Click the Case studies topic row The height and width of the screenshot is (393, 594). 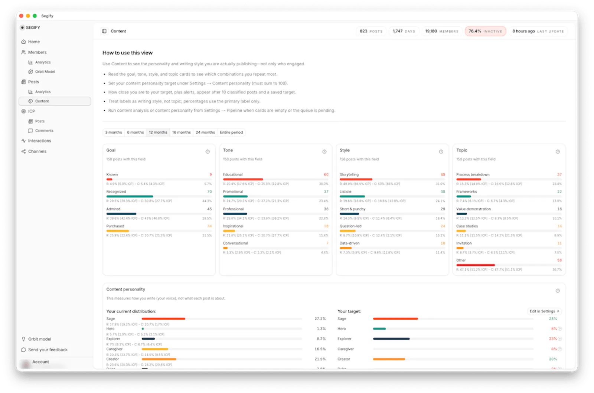[509, 230]
